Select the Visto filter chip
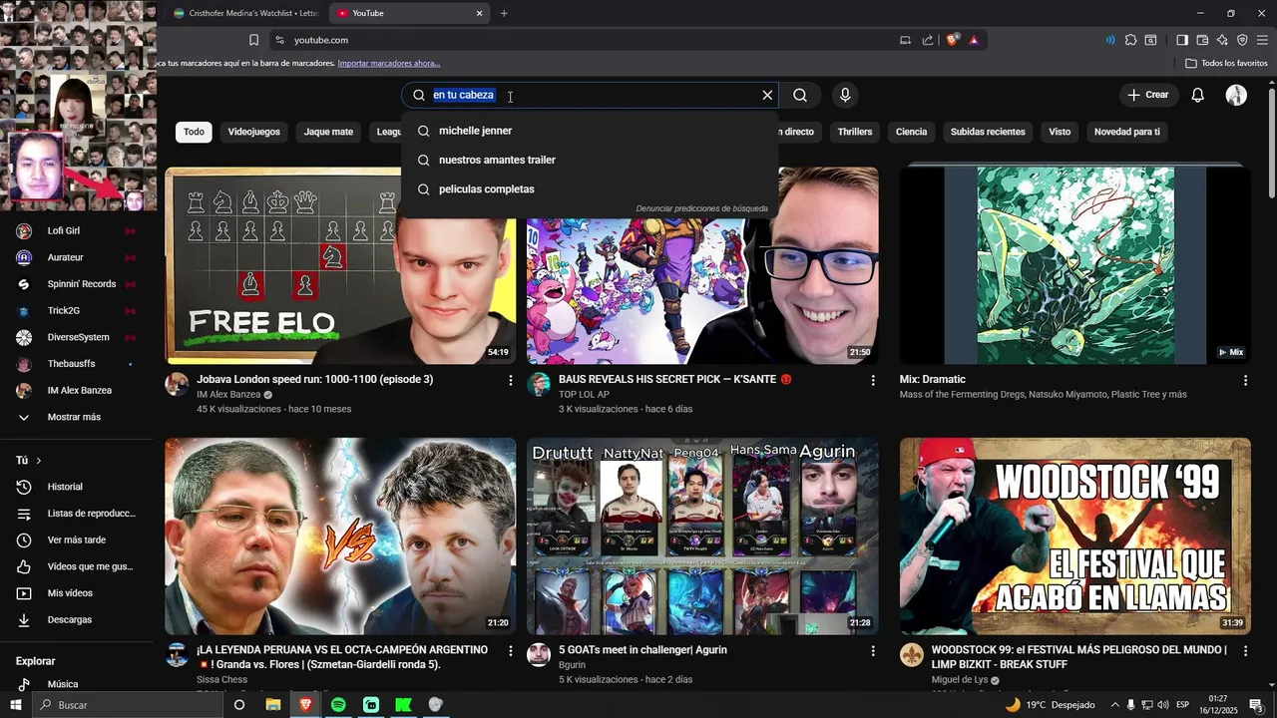 (1060, 132)
